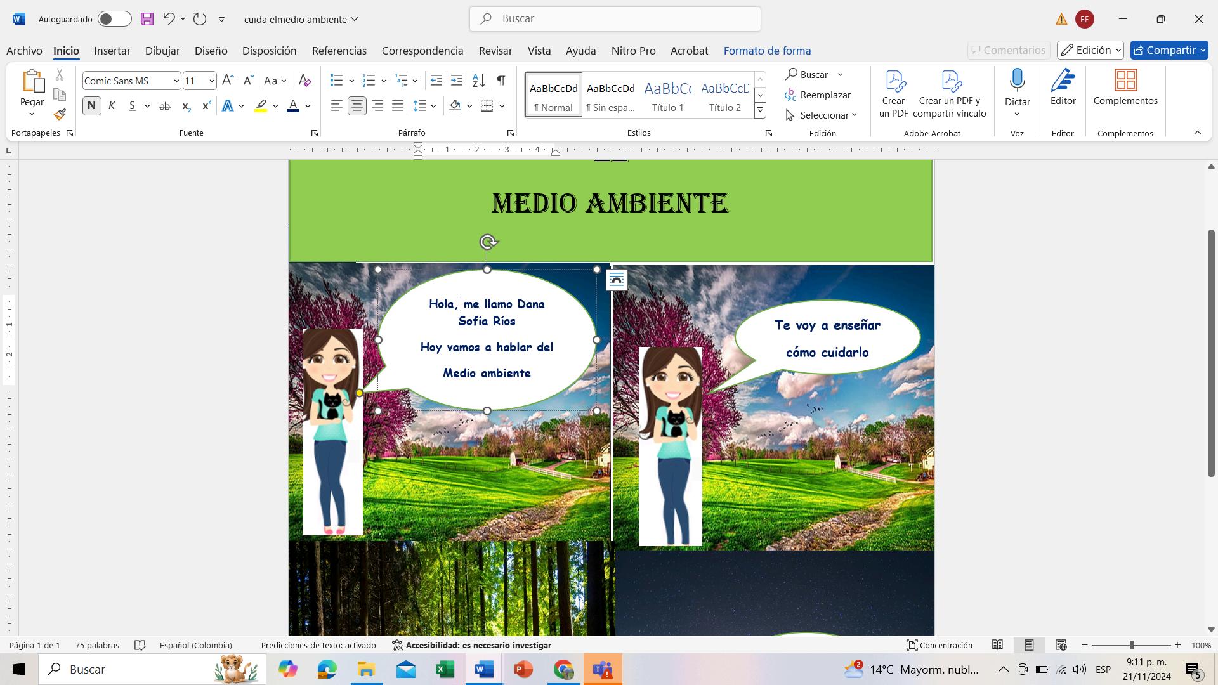This screenshot has width=1218, height=685.
Task: Expand the font size 11 dropdown
Action: tap(211, 81)
